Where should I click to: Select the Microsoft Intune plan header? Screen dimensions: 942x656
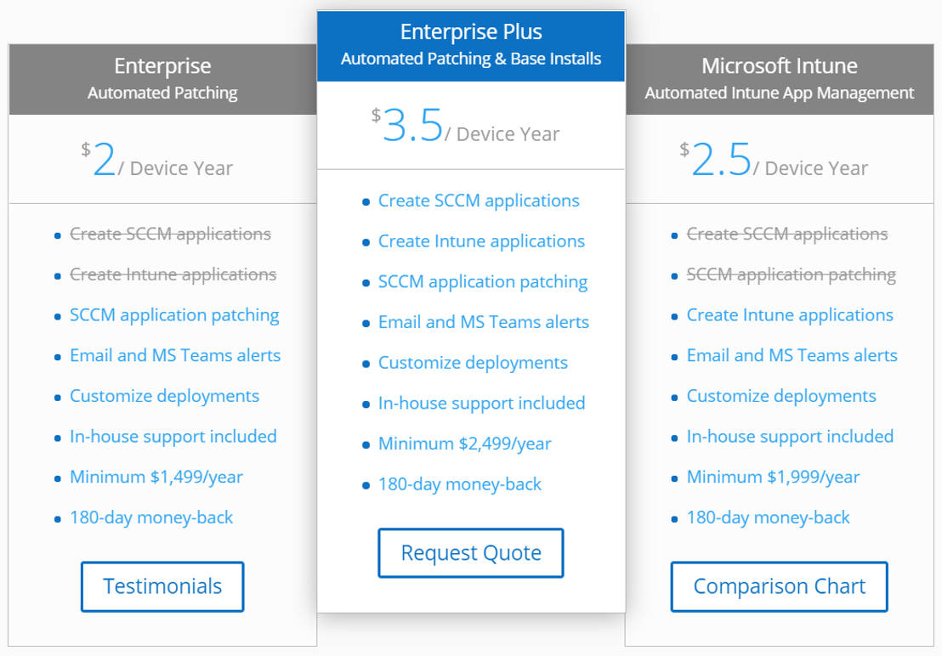779,65
